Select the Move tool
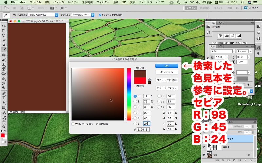This screenshot has width=262, height=163. (x=4, y=26)
